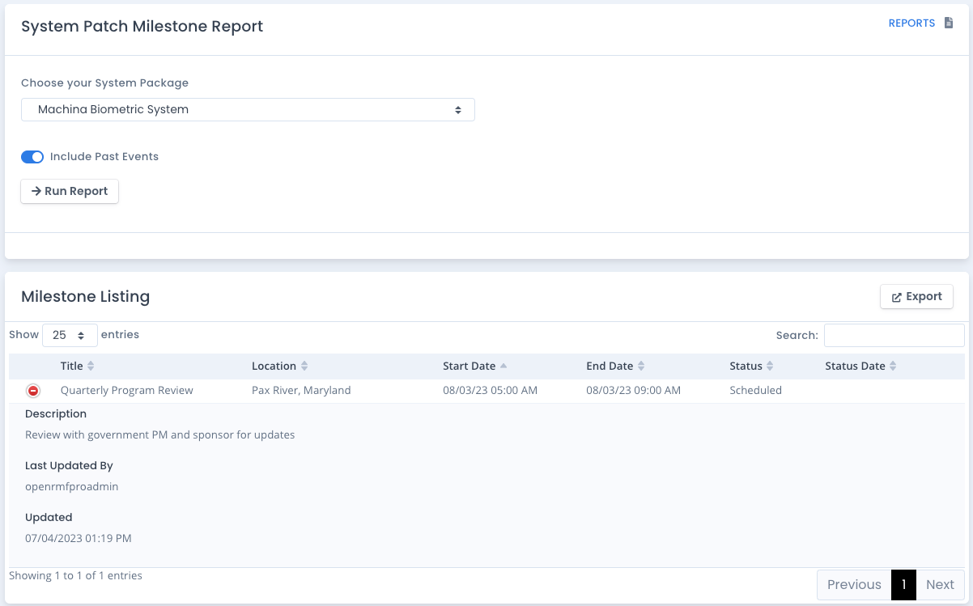The height and width of the screenshot is (606, 973).
Task: Click the 07/04/2023 01:19 PM updated timestamp
Action: pos(79,539)
